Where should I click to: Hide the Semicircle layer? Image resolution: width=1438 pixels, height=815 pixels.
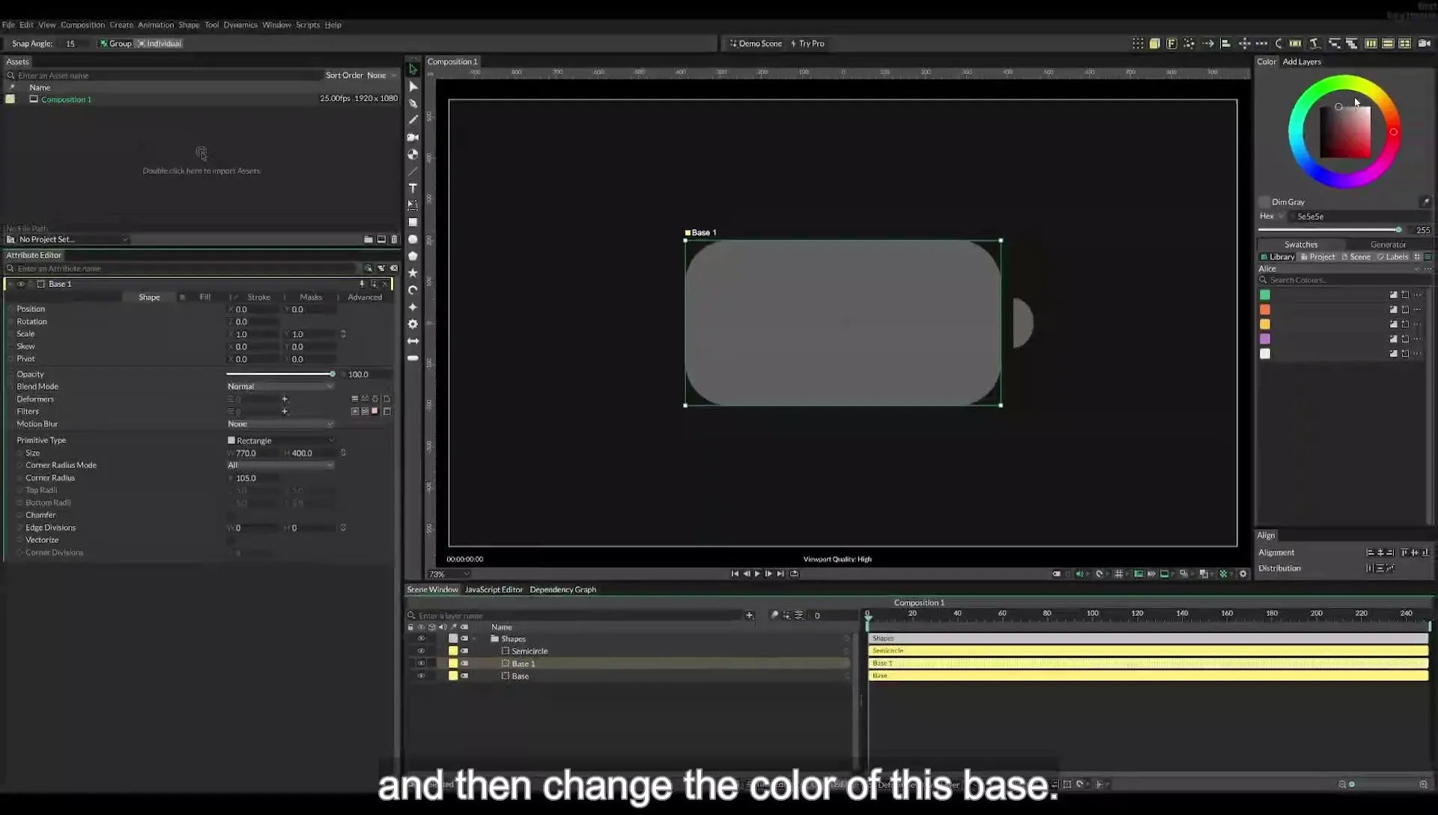pyautogui.click(x=421, y=651)
